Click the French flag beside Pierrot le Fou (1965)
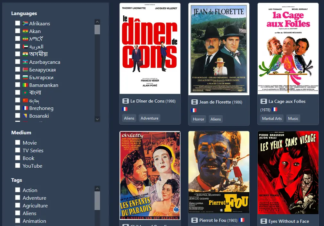324x226 pixels. click(242, 220)
